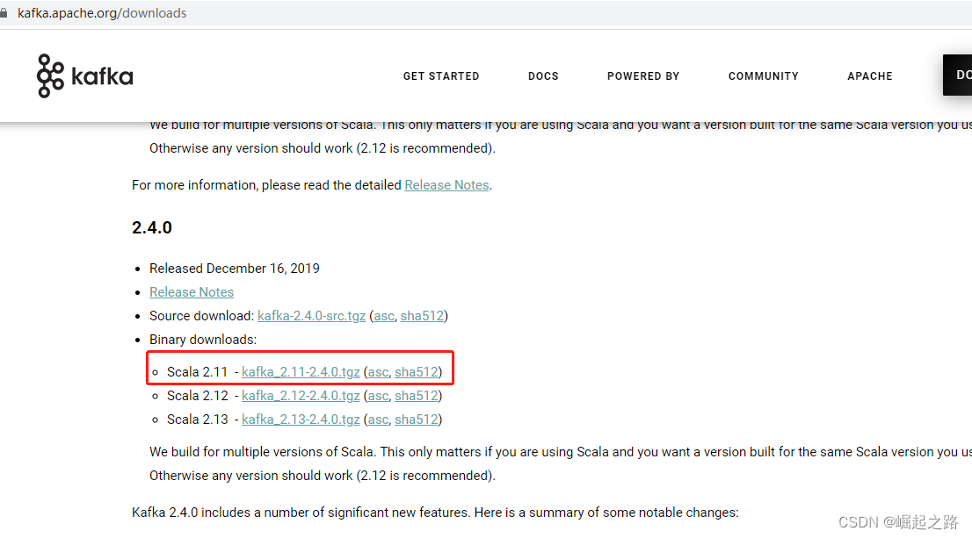The height and width of the screenshot is (538, 972).
Task: Open the DOCS menu
Action: (543, 76)
